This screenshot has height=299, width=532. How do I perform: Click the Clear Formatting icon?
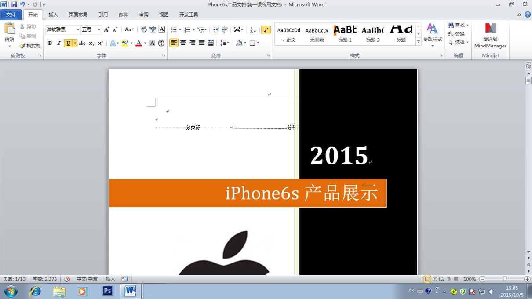[x=143, y=29]
